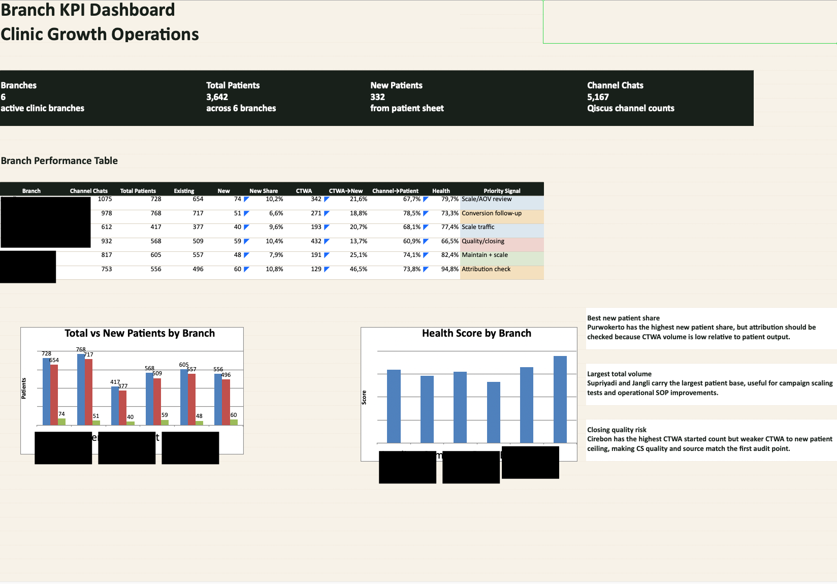Click the 'Score' axis title
Viewport: 837px width, 584px height.
point(364,397)
